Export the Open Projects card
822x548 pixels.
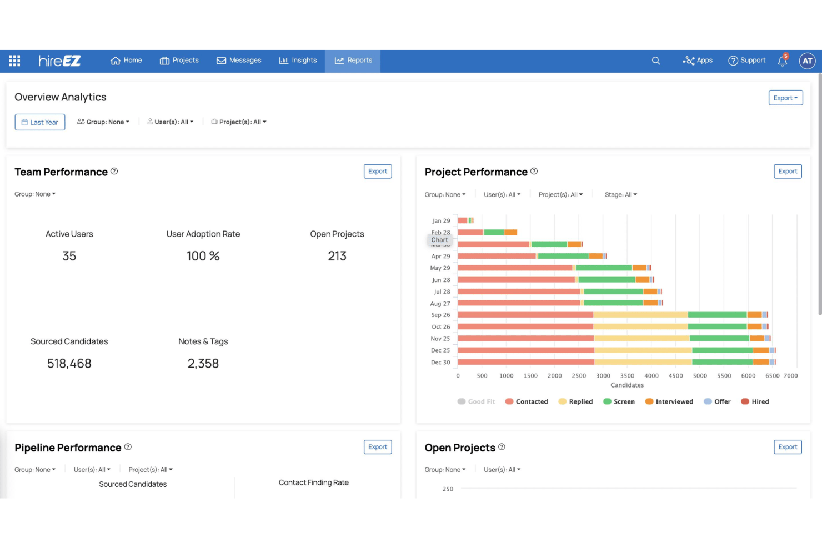tap(788, 447)
